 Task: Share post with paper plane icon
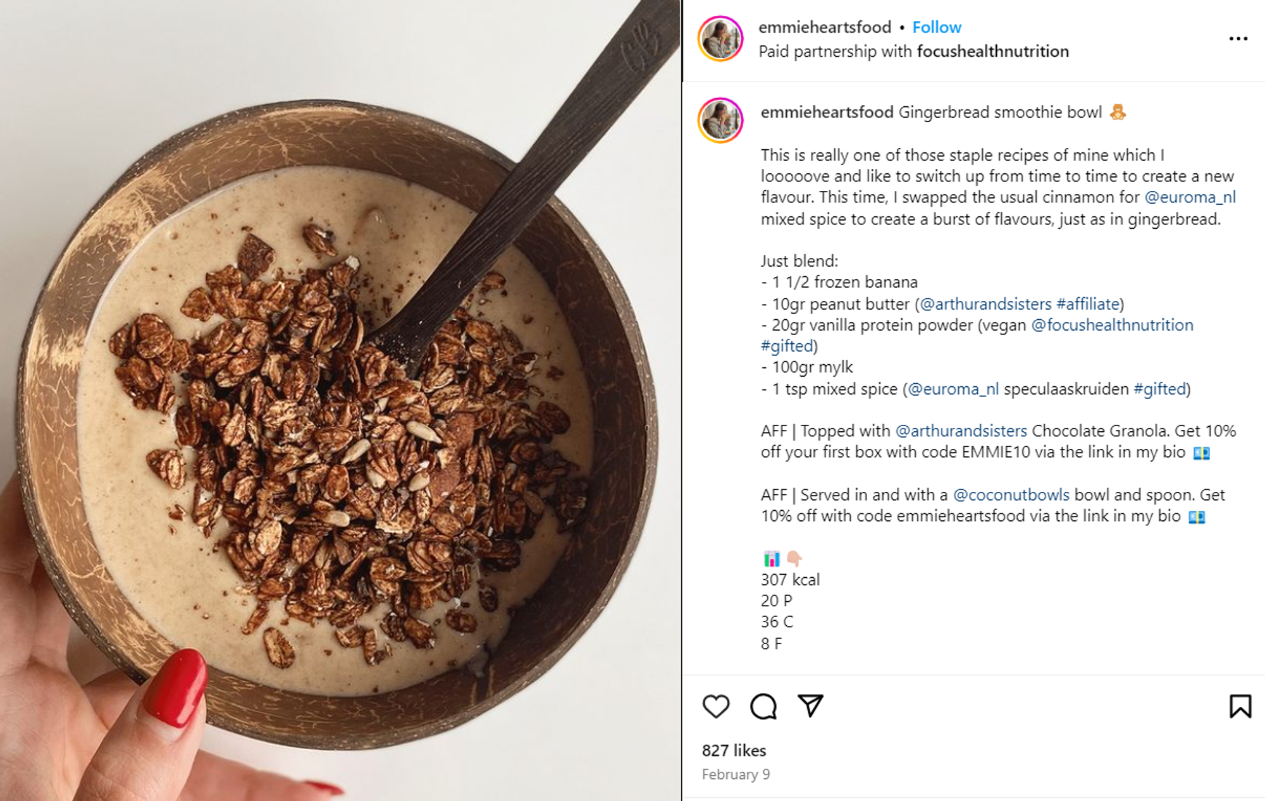[x=810, y=706]
